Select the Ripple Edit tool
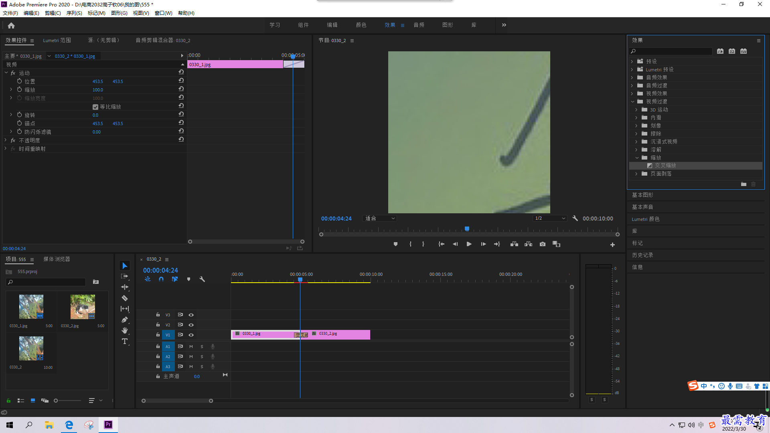Image resolution: width=770 pixels, height=433 pixels. (125, 287)
